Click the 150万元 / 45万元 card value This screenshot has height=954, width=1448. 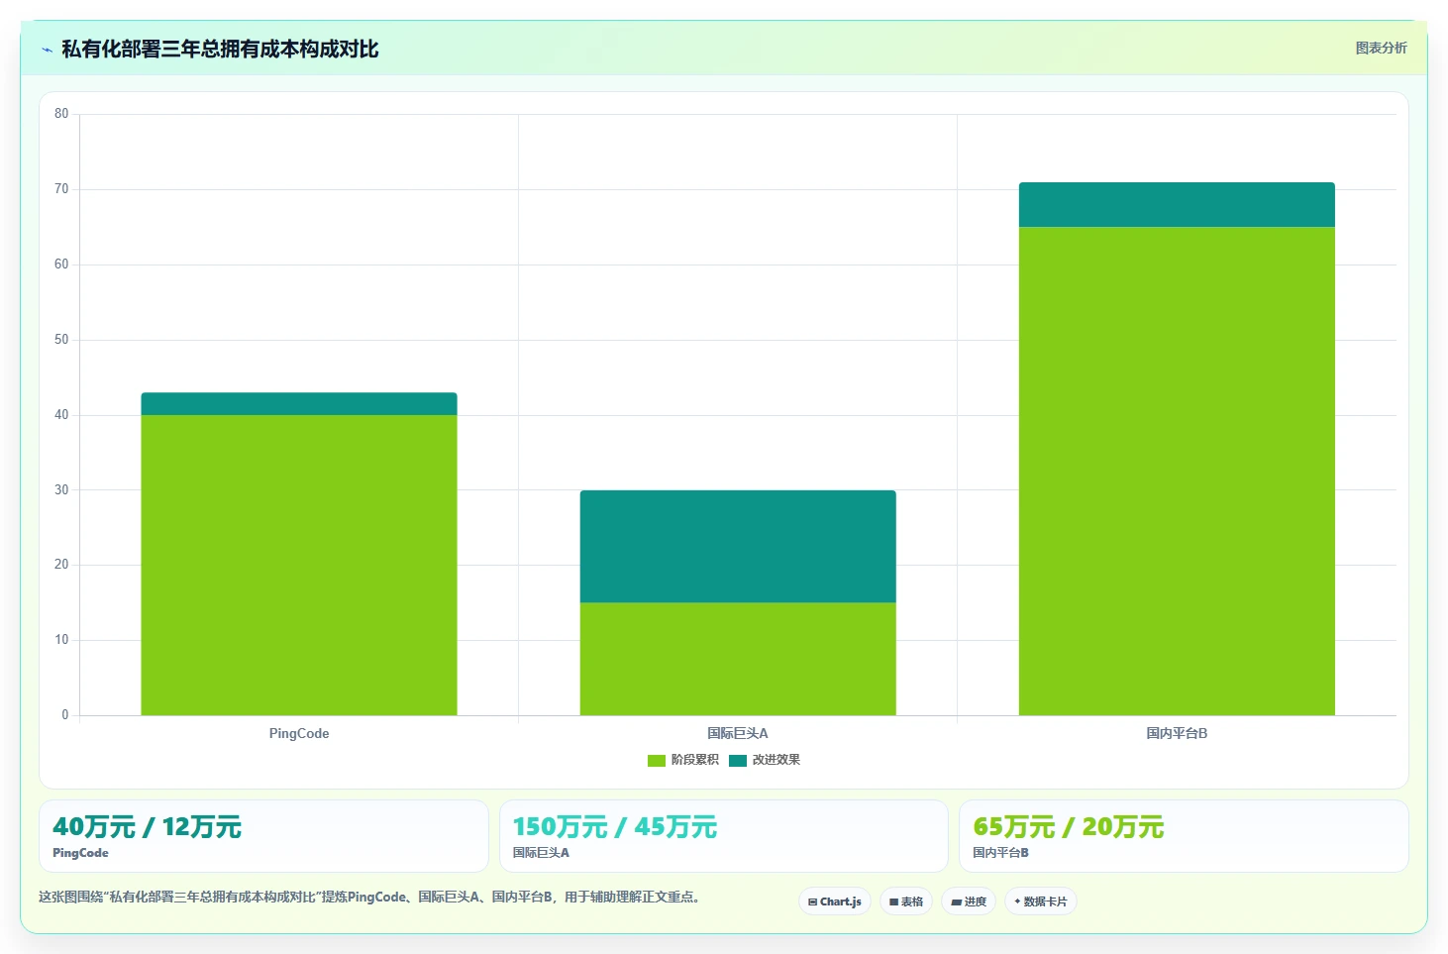pyautogui.click(x=615, y=826)
